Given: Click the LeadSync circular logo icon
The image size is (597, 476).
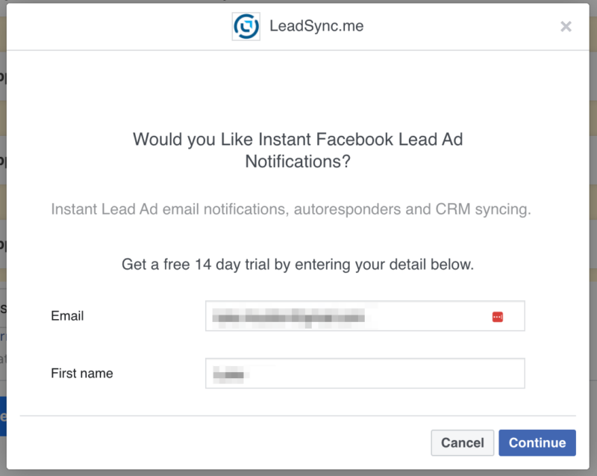Looking at the screenshot, I should point(246,27).
